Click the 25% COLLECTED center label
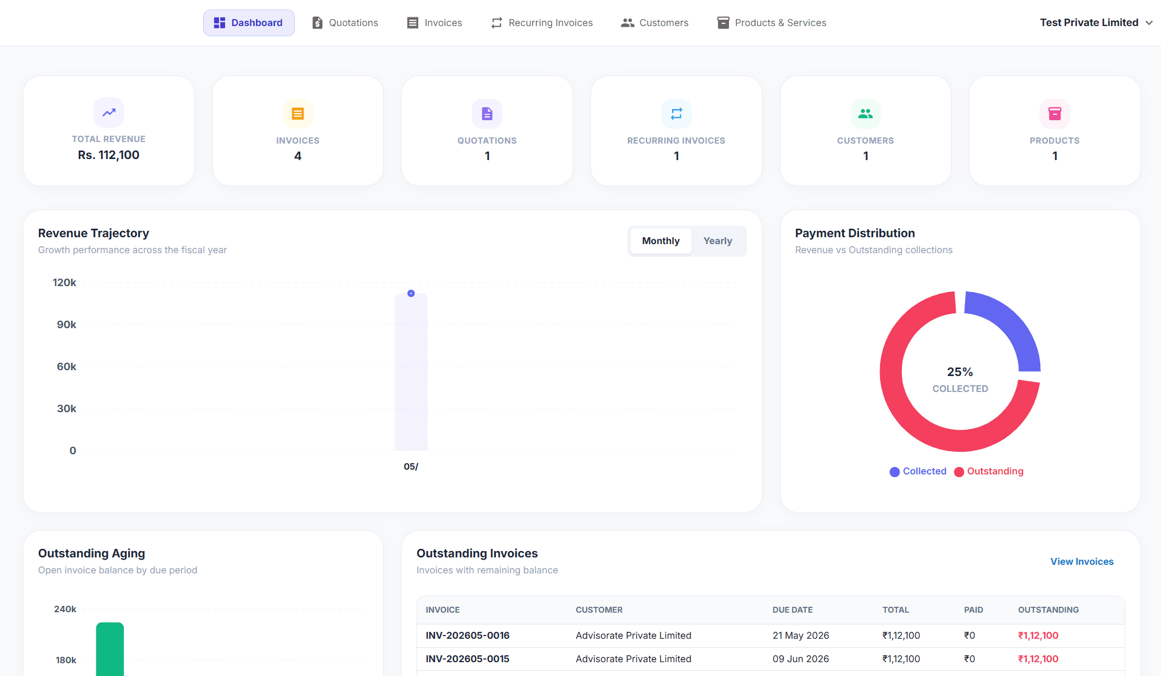This screenshot has width=1161, height=676. 960,380
